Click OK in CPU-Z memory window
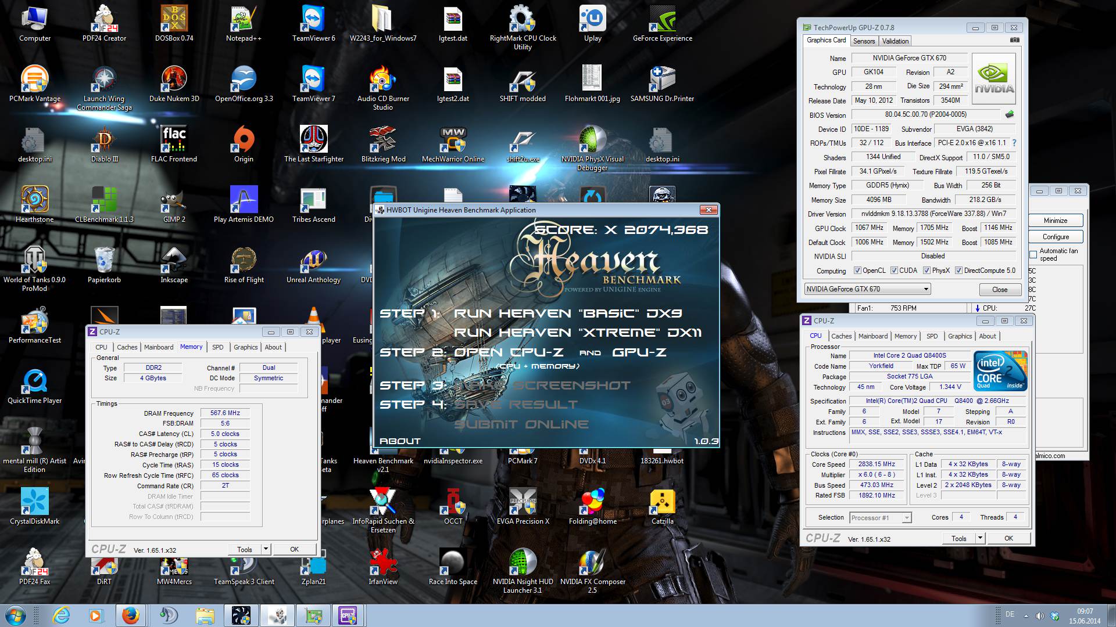 294,549
